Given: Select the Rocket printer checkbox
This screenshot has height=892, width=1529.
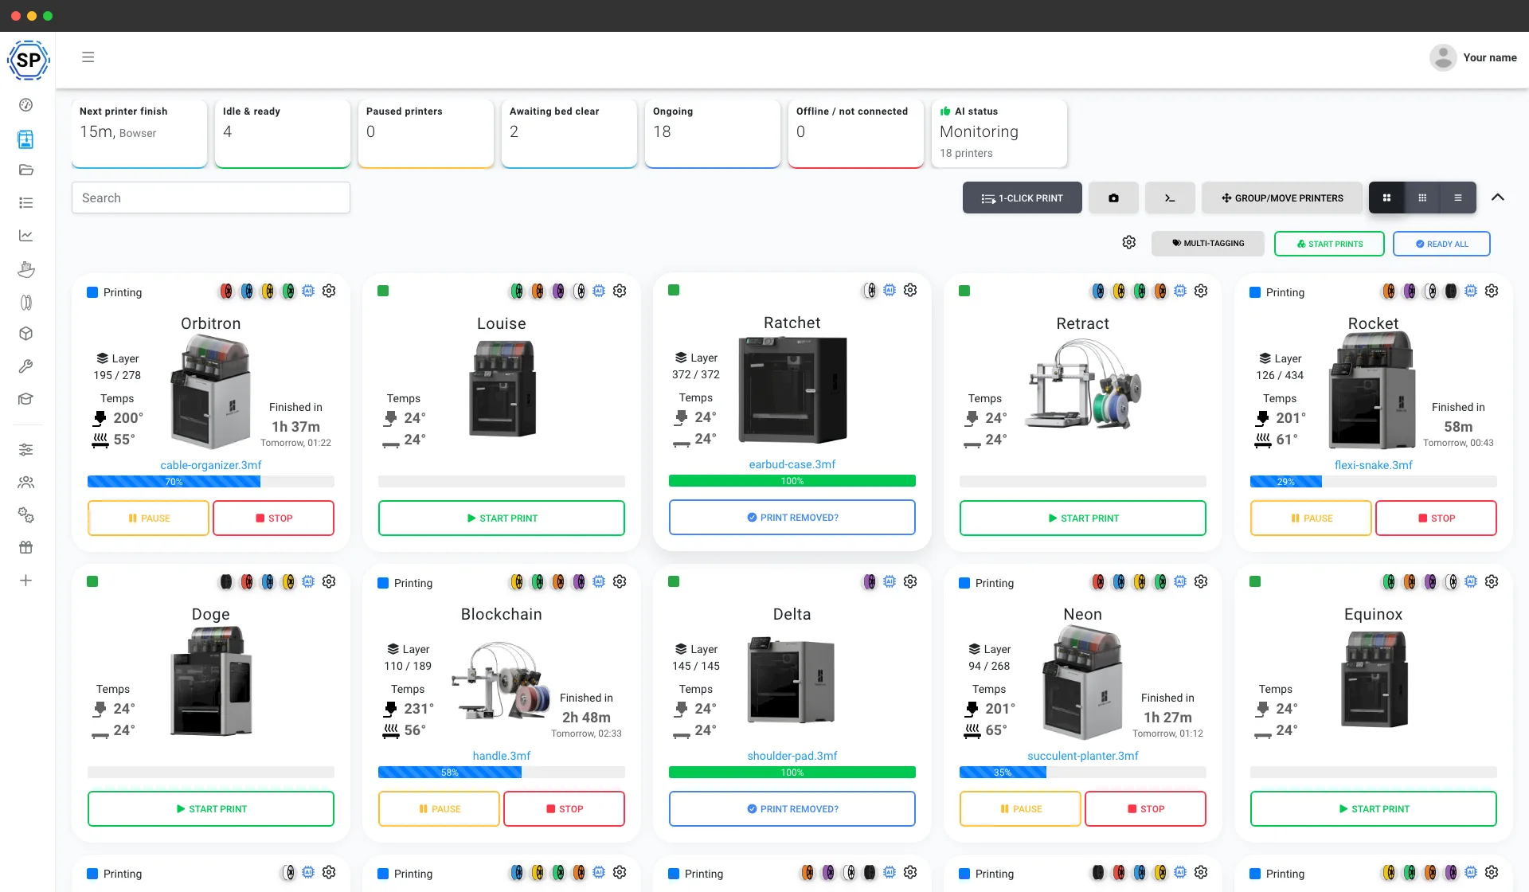Looking at the screenshot, I should 1255,292.
